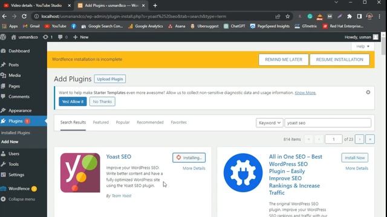Open Ubersuggest bookmark
Screen dimensions: 387x217
(x=204, y=26)
